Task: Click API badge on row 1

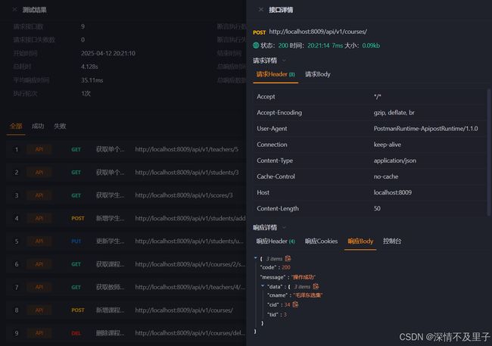Action: [x=39, y=149]
